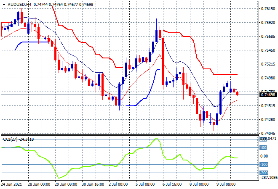Click the chart menu triangle beside AUDUSD
The image size is (278, 189).
coord(4,3)
